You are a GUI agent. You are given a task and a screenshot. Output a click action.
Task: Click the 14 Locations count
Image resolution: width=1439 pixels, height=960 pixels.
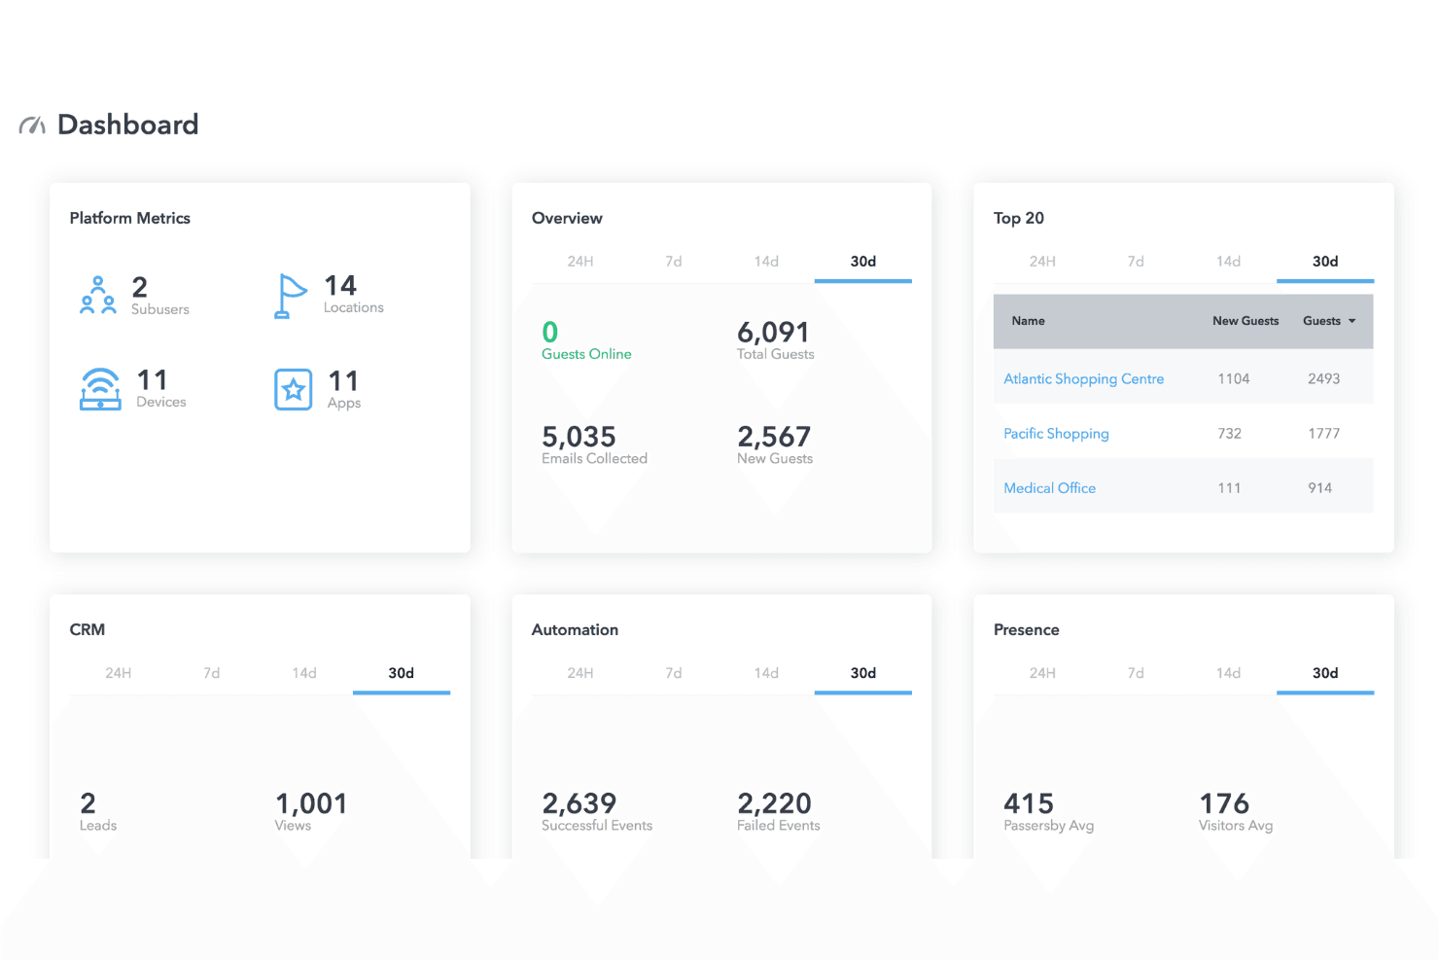pos(340,285)
